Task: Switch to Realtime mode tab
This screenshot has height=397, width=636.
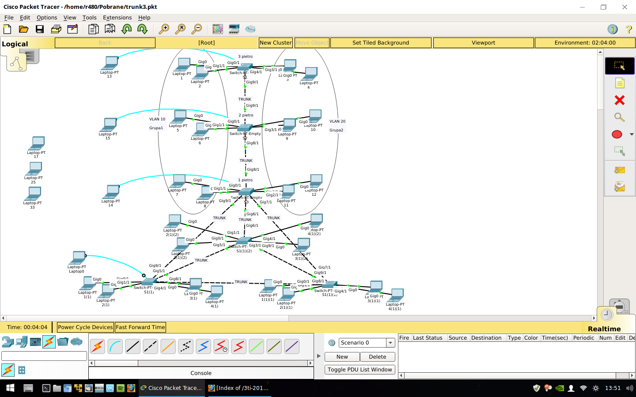Action: coord(604,329)
